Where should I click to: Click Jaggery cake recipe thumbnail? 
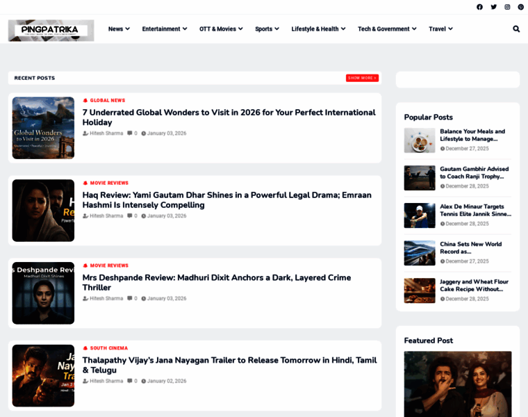pos(420,291)
